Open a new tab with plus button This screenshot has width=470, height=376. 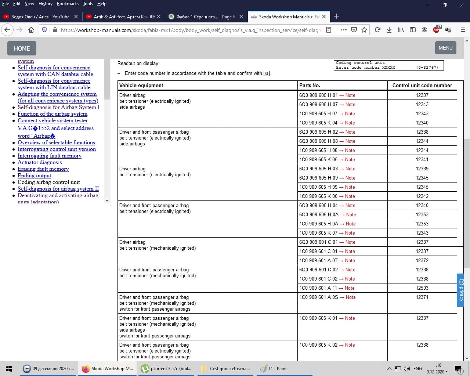(x=336, y=16)
